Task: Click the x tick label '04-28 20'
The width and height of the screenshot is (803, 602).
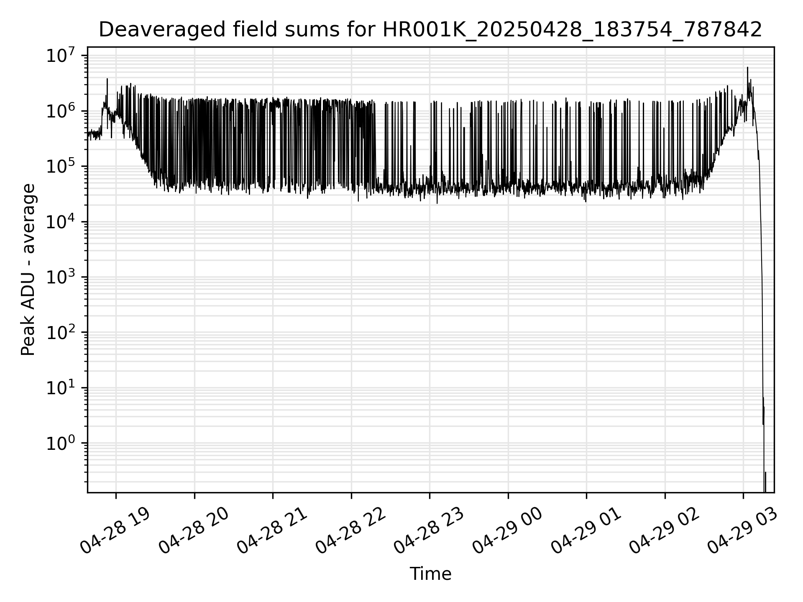Action: (194, 531)
